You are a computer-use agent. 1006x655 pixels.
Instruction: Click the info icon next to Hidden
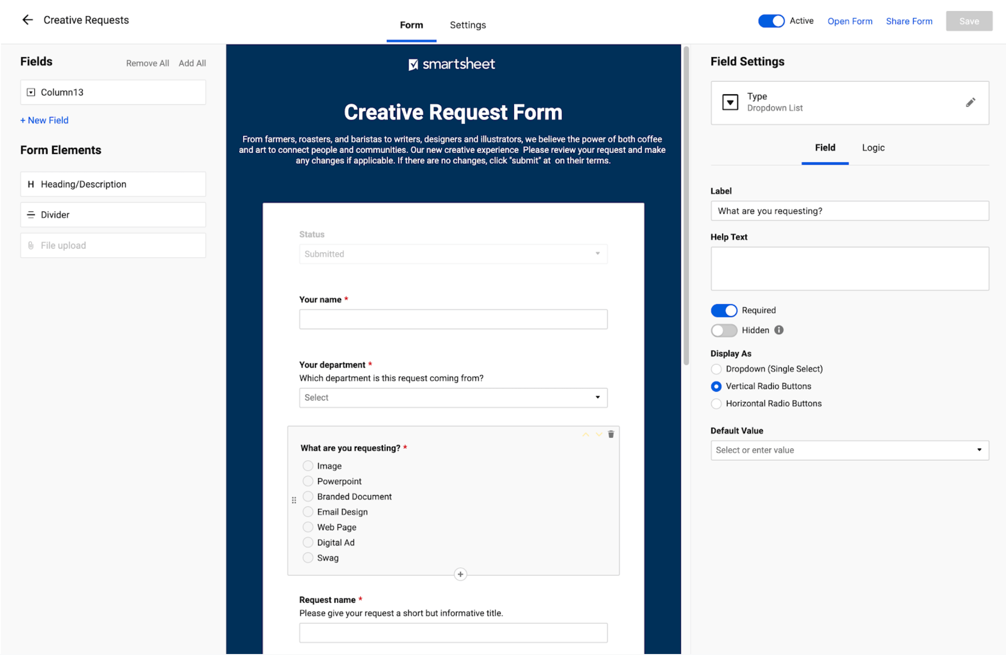tap(779, 330)
